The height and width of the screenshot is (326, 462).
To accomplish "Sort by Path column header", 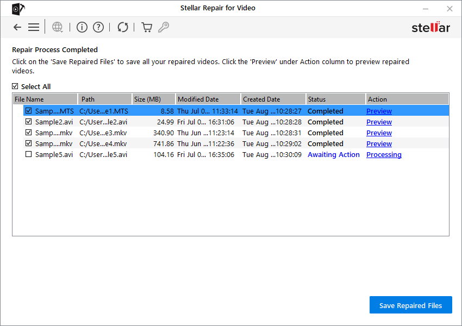I will (x=105, y=99).
